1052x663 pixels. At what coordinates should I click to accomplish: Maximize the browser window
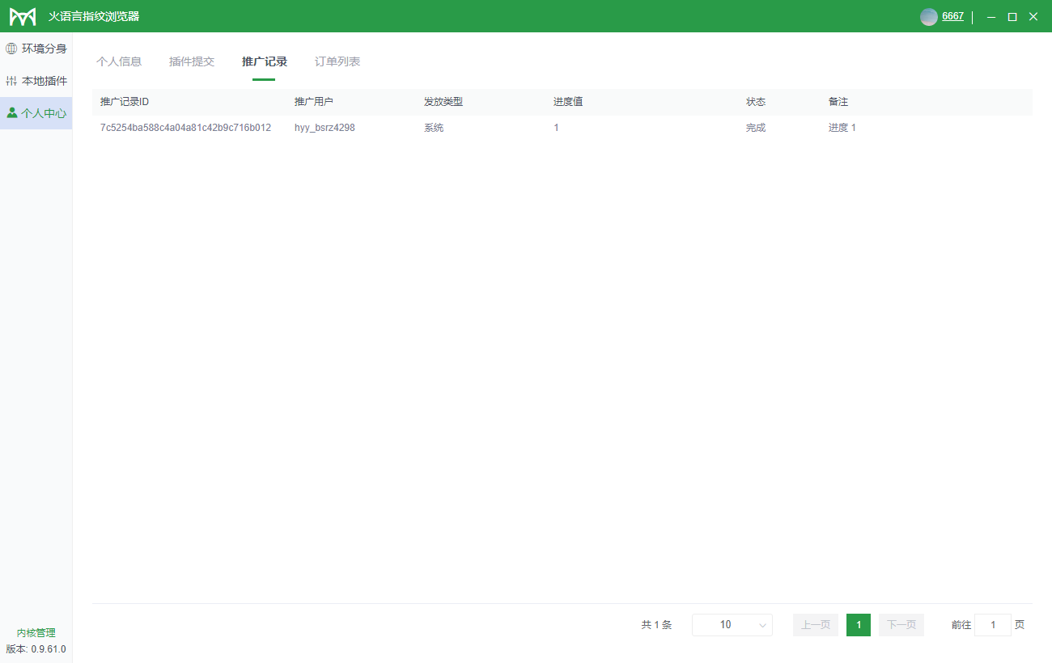[x=1012, y=17]
